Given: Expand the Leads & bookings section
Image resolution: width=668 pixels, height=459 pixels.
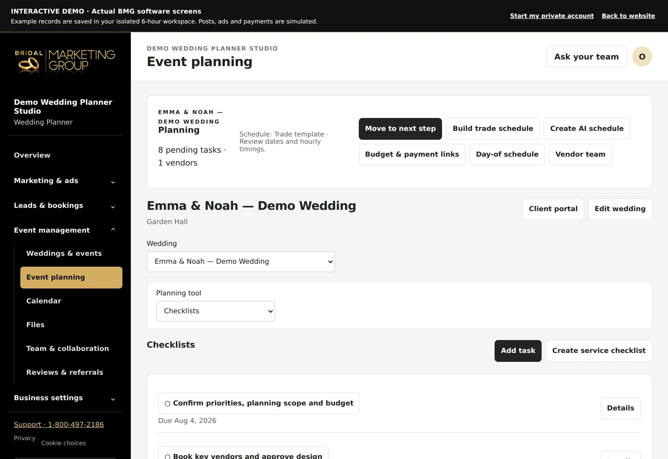Looking at the screenshot, I should click(x=65, y=206).
